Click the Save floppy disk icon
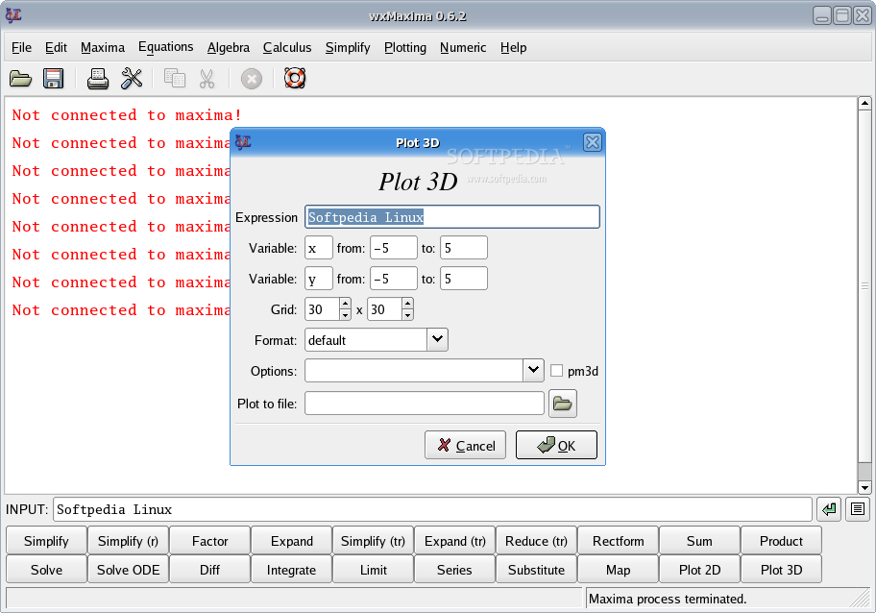 [53, 79]
